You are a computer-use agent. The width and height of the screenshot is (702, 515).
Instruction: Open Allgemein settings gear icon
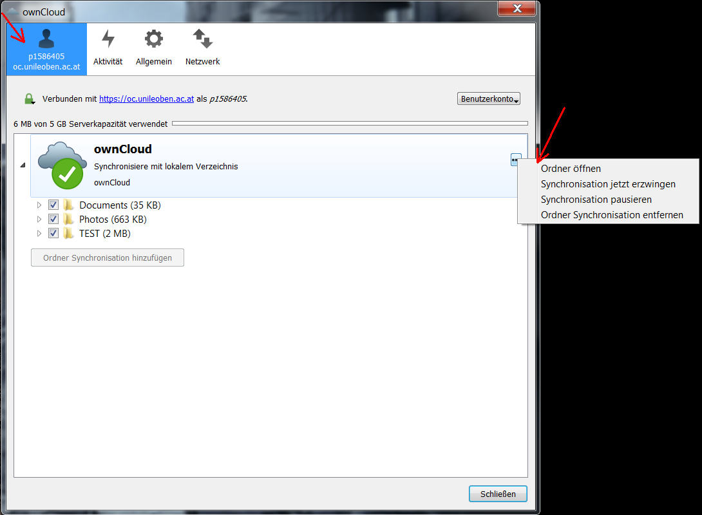coord(153,39)
